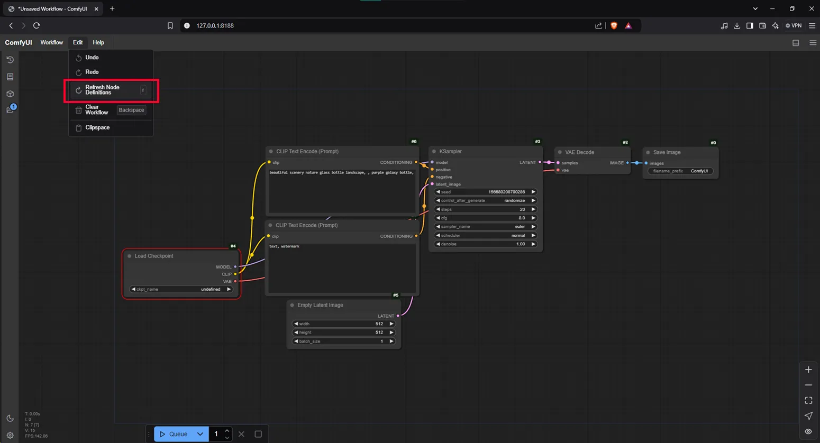The height and width of the screenshot is (443, 820).
Task: Open the ckpt_name dropdown in Load Checkpoint
Action: pos(181,289)
